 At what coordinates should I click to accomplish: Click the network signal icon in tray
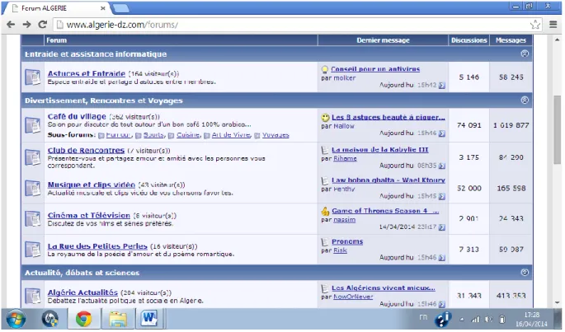coord(476,320)
